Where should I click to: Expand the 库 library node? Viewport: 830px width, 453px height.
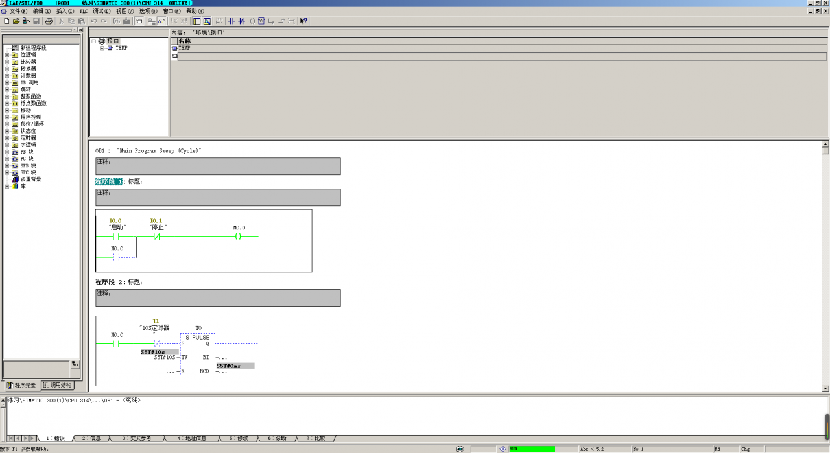(7, 186)
